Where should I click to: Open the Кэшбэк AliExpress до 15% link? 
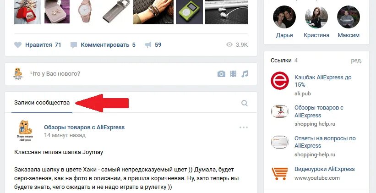point(323,81)
